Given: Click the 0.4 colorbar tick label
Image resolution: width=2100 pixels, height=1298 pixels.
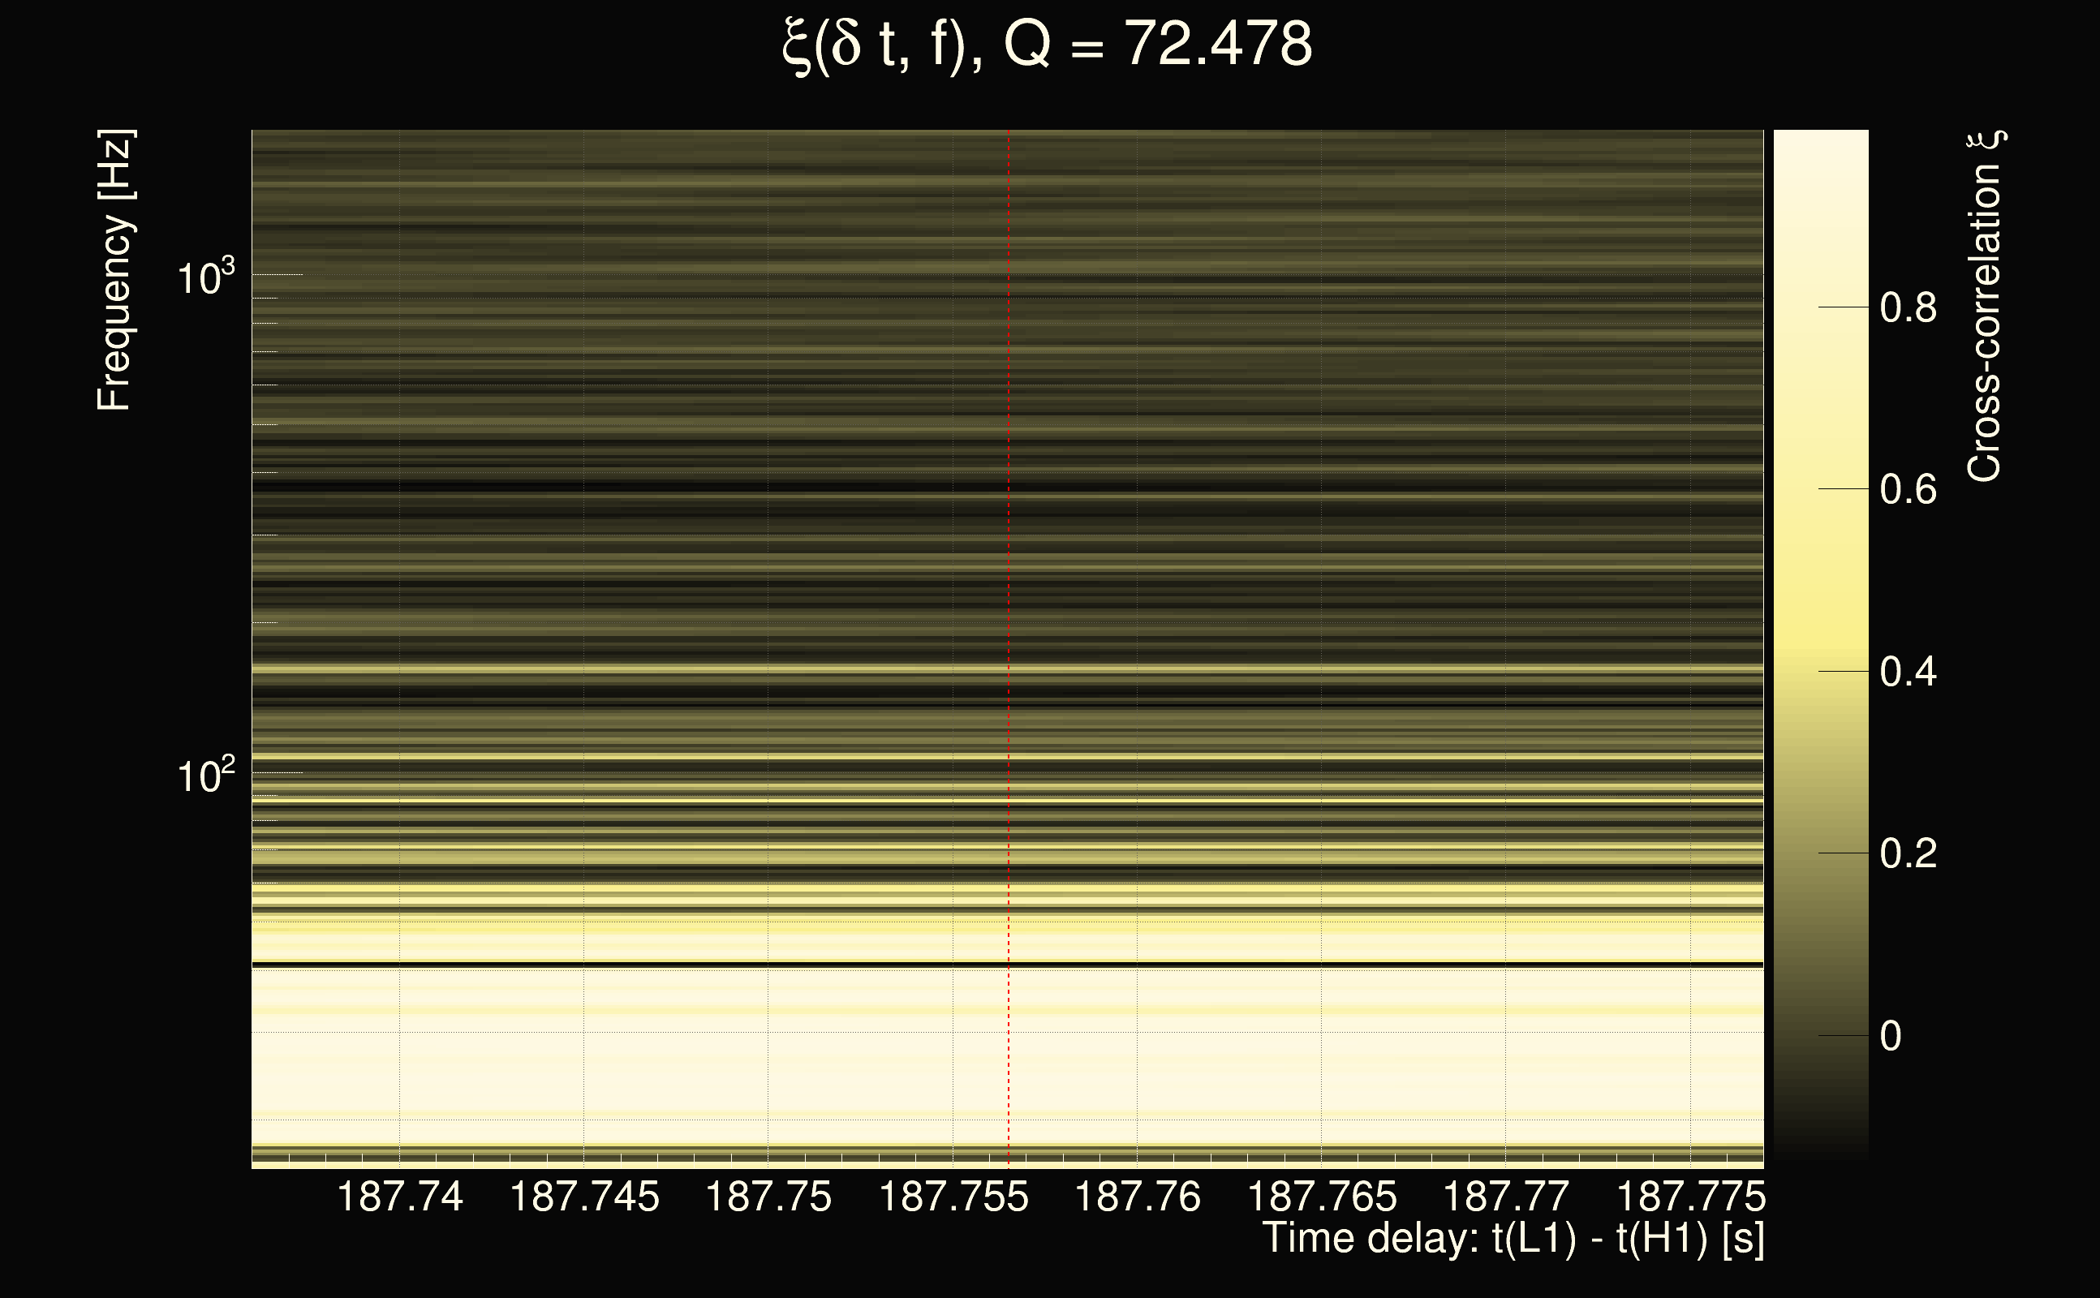Looking at the screenshot, I should tap(1908, 672).
